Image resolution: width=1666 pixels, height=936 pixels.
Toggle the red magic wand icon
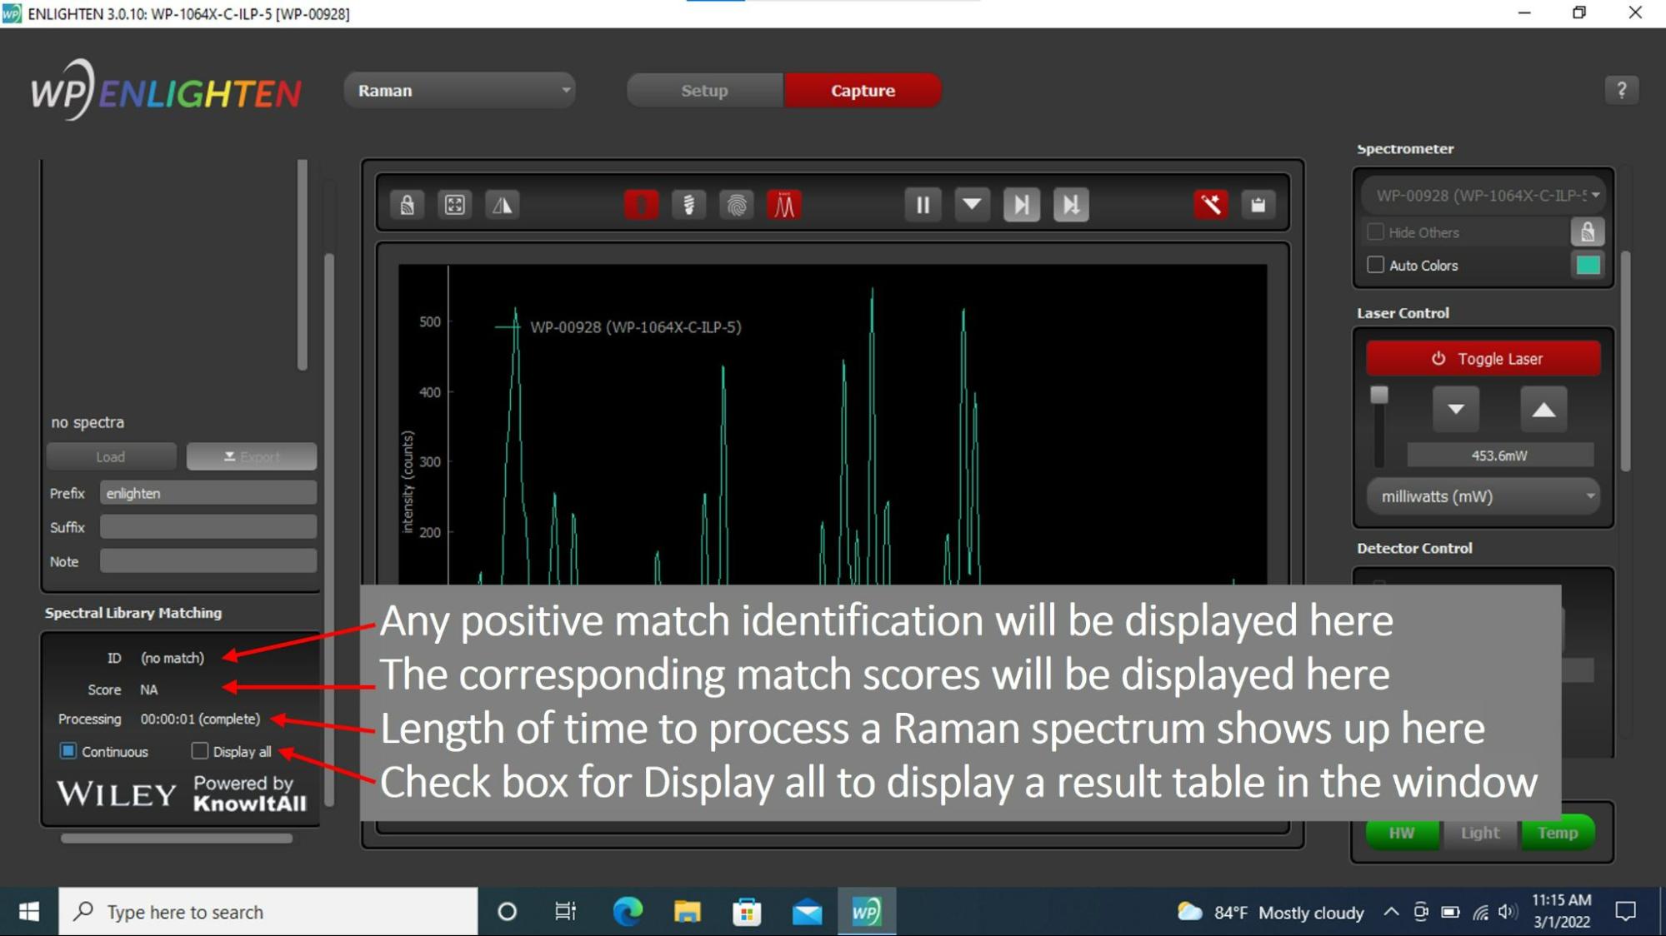[x=1210, y=205]
